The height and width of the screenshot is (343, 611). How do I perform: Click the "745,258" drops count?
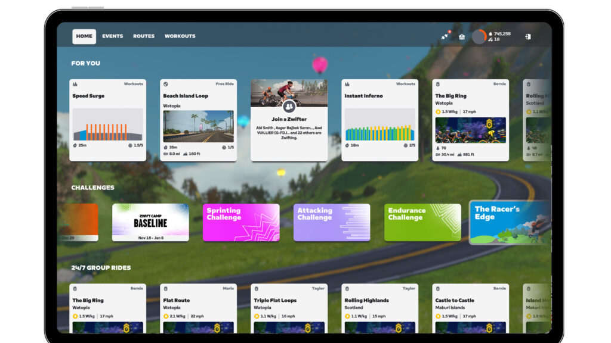coord(502,34)
